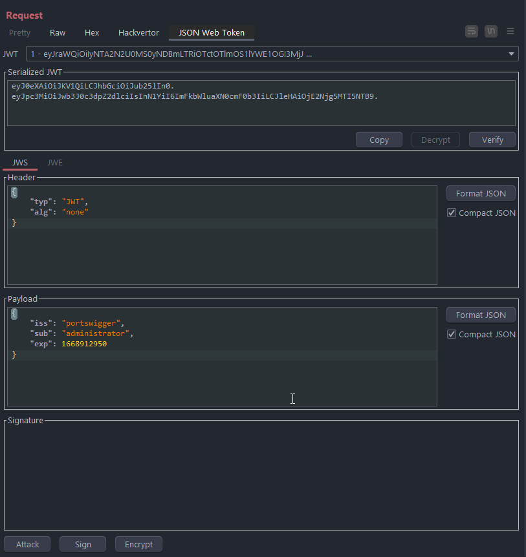
Task: Toggle the word wrap icon
Action: pyautogui.click(x=472, y=31)
